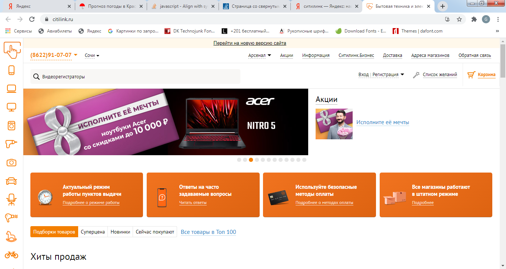This screenshot has height=269, width=506.
Task: Click Читать ответы link
Action: (193, 202)
